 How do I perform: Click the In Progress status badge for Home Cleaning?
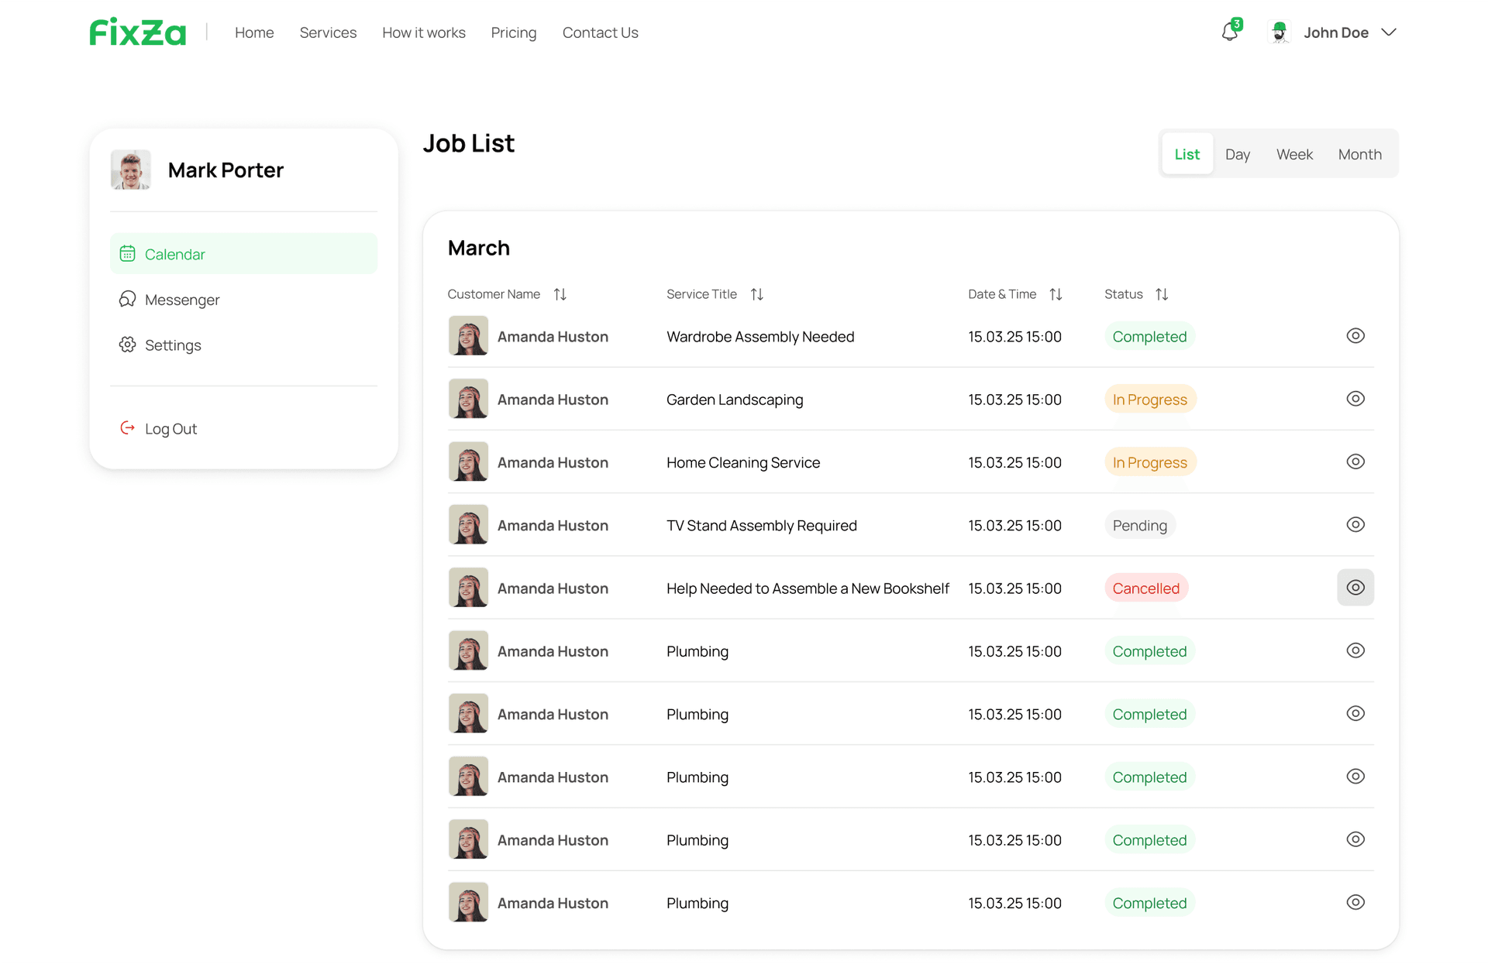coord(1150,462)
